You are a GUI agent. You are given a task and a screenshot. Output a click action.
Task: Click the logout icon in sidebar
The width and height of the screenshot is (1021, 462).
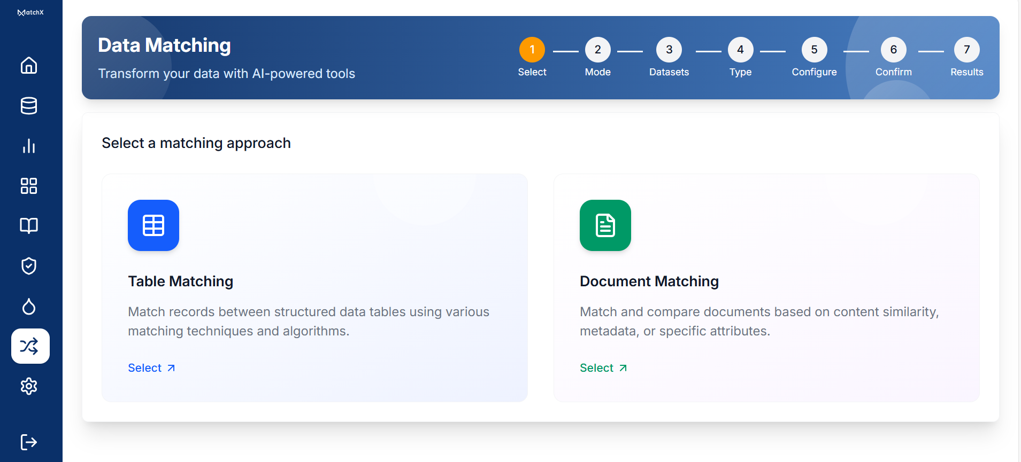pos(29,442)
